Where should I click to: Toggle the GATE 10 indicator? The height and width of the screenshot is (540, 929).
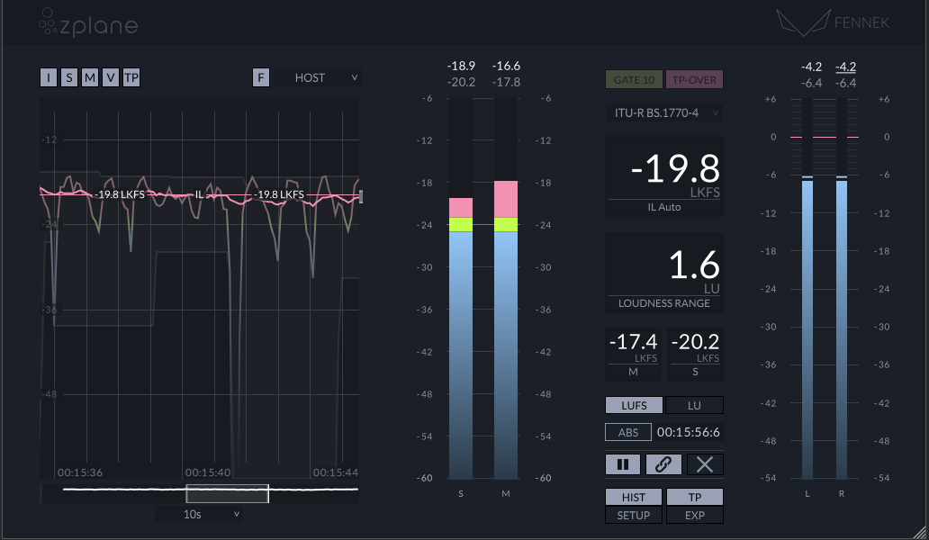point(634,79)
